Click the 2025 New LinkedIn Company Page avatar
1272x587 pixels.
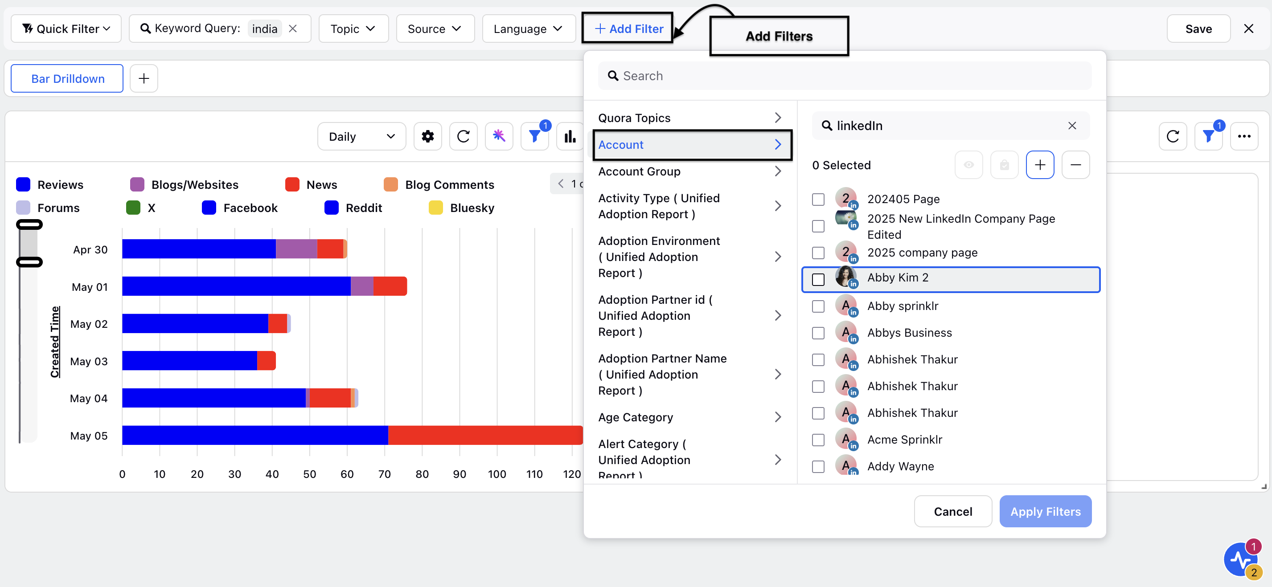tap(846, 219)
